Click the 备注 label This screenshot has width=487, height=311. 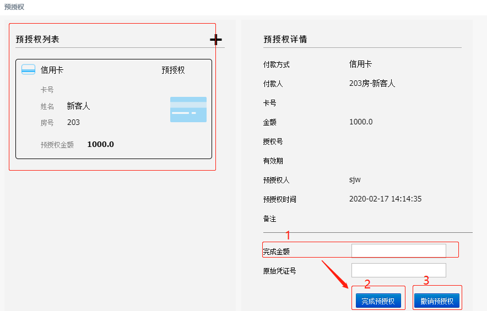(x=269, y=219)
